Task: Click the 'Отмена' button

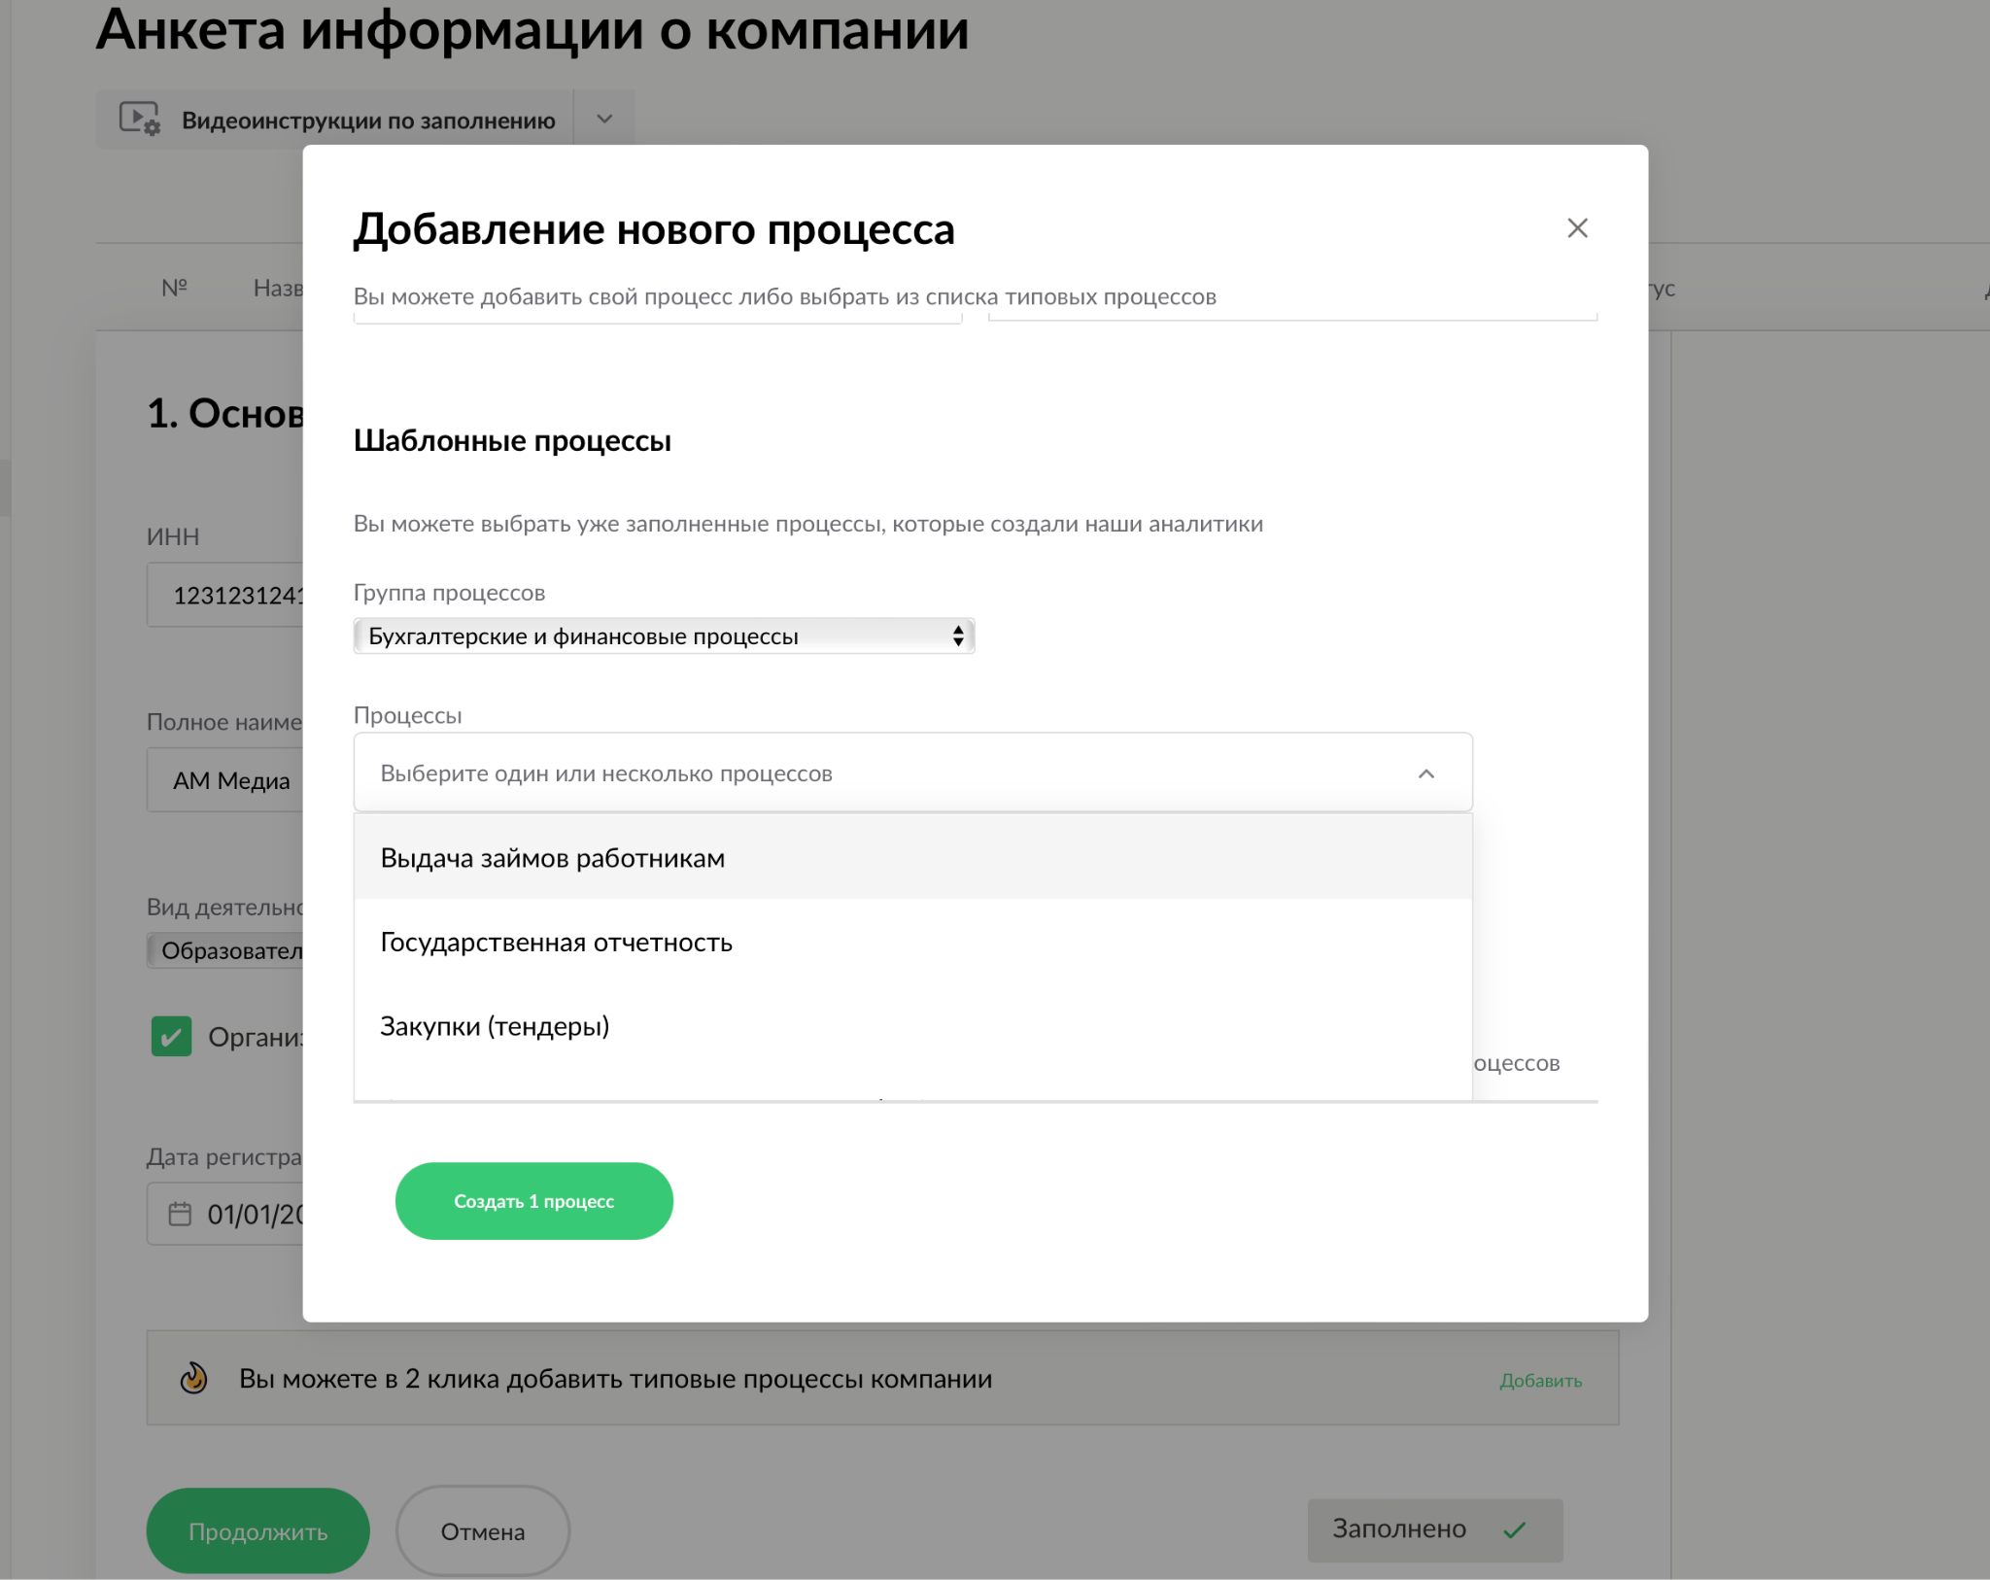Action: click(x=482, y=1531)
